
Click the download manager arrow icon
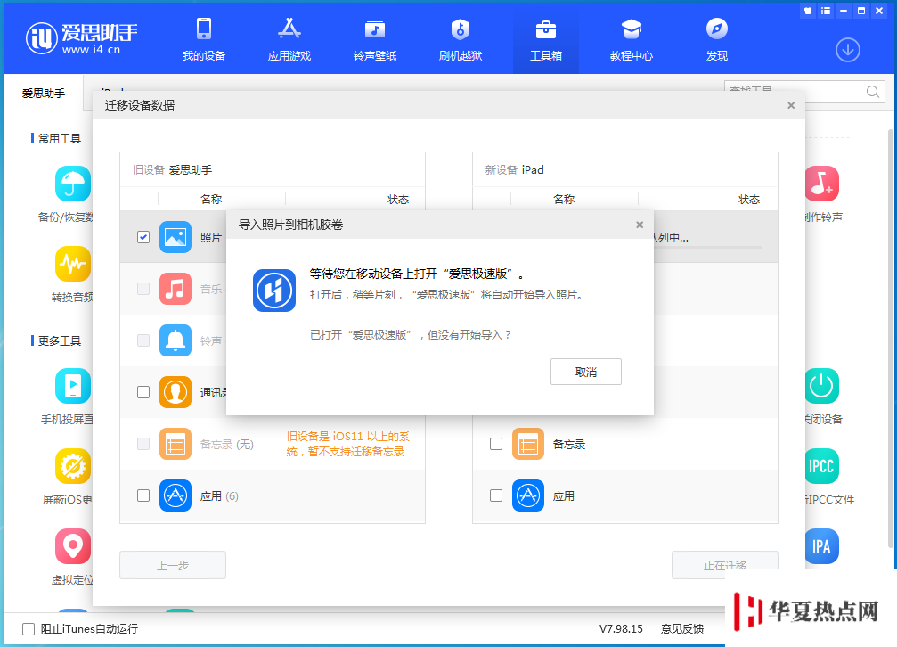[848, 51]
